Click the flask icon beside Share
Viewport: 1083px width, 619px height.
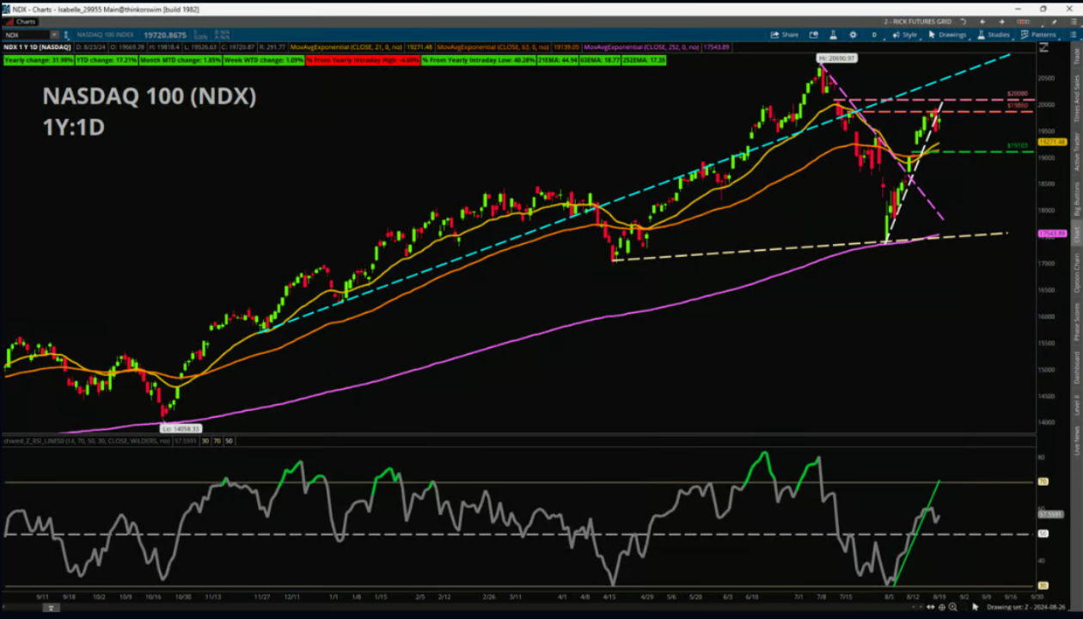point(832,34)
